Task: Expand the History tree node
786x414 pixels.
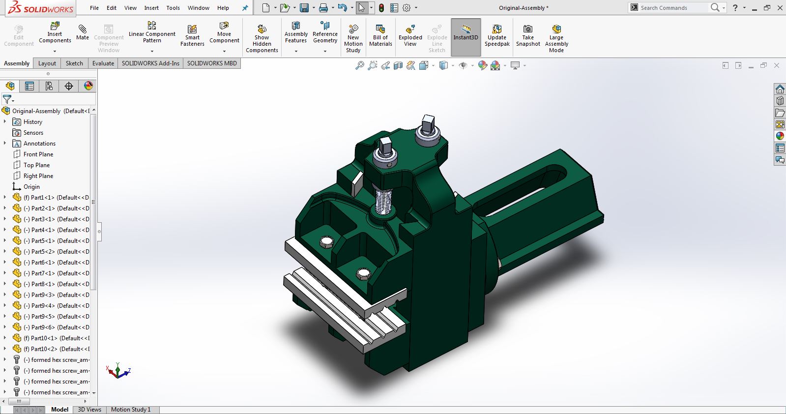Action: click(x=5, y=121)
